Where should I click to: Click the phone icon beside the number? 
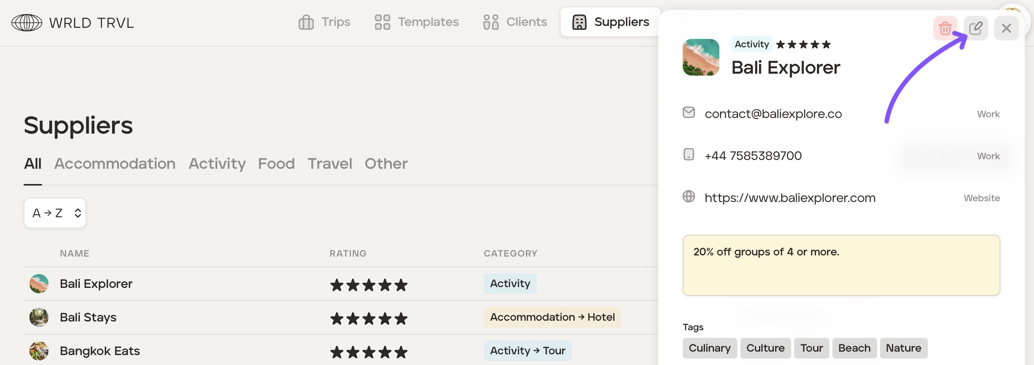pos(688,155)
